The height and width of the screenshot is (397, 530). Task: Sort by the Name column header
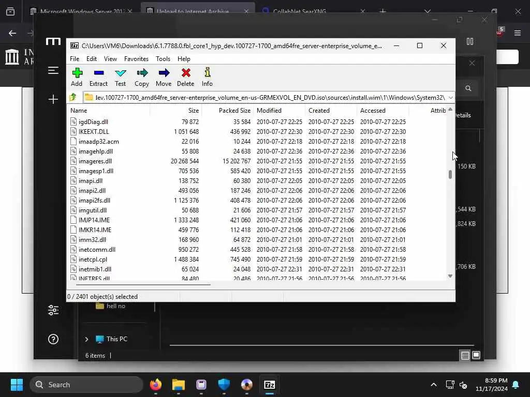point(108,111)
